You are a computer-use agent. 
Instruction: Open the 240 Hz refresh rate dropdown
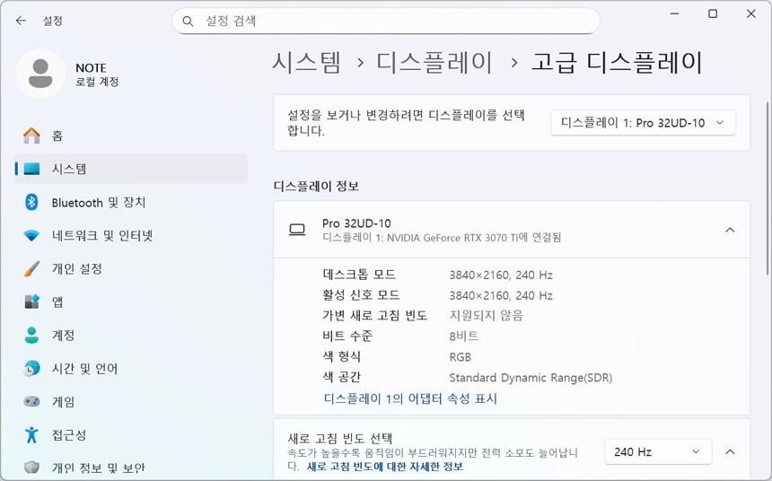(657, 451)
